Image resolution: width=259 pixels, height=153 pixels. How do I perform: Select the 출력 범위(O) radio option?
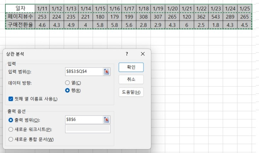click(11, 120)
